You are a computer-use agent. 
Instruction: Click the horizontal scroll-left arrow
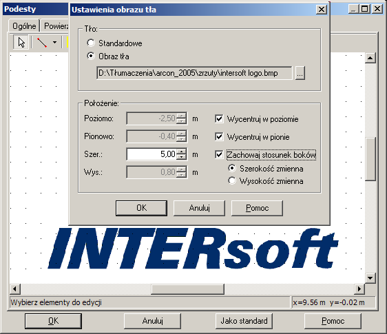click(x=15, y=289)
